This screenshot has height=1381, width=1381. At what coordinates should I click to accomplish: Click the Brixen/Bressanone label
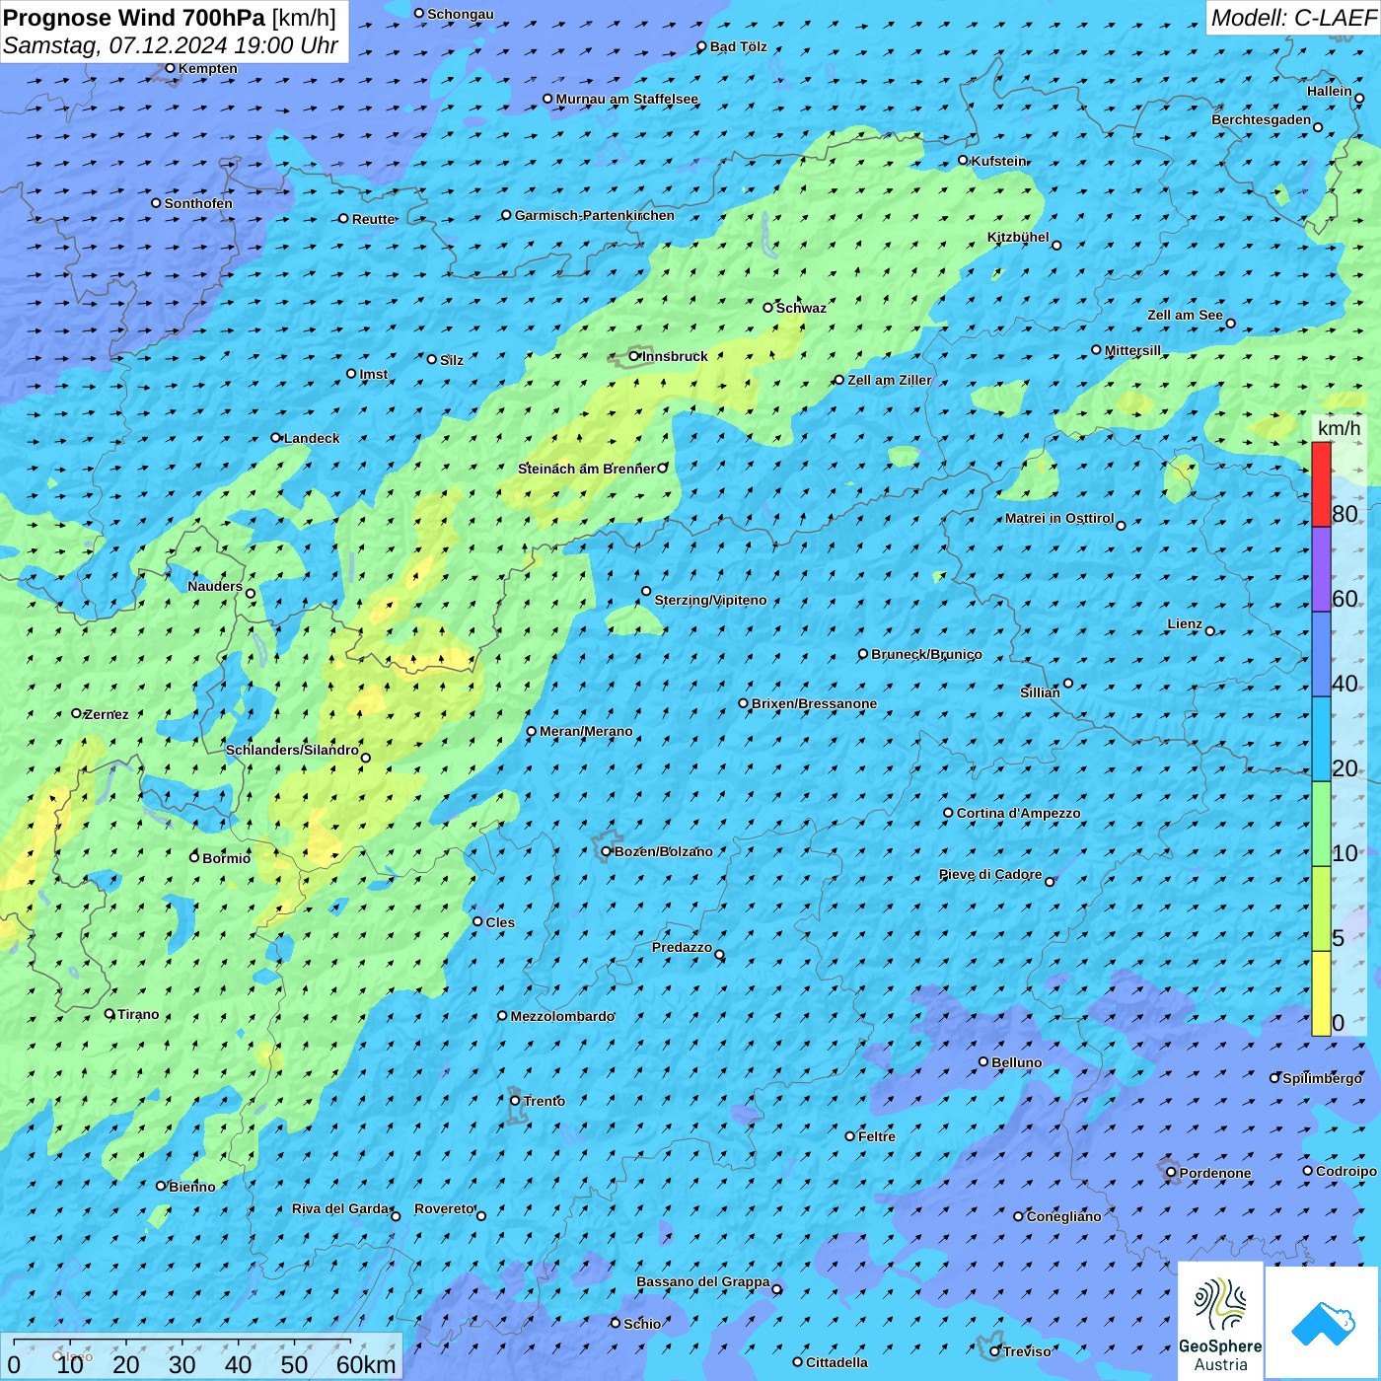pyautogui.click(x=814, y=703)
